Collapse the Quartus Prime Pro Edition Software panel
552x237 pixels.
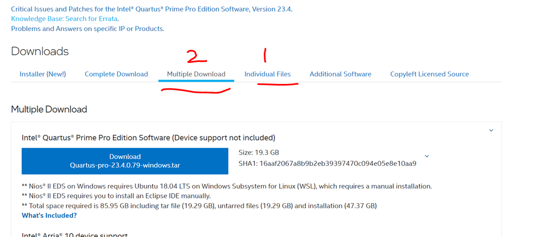491,130
